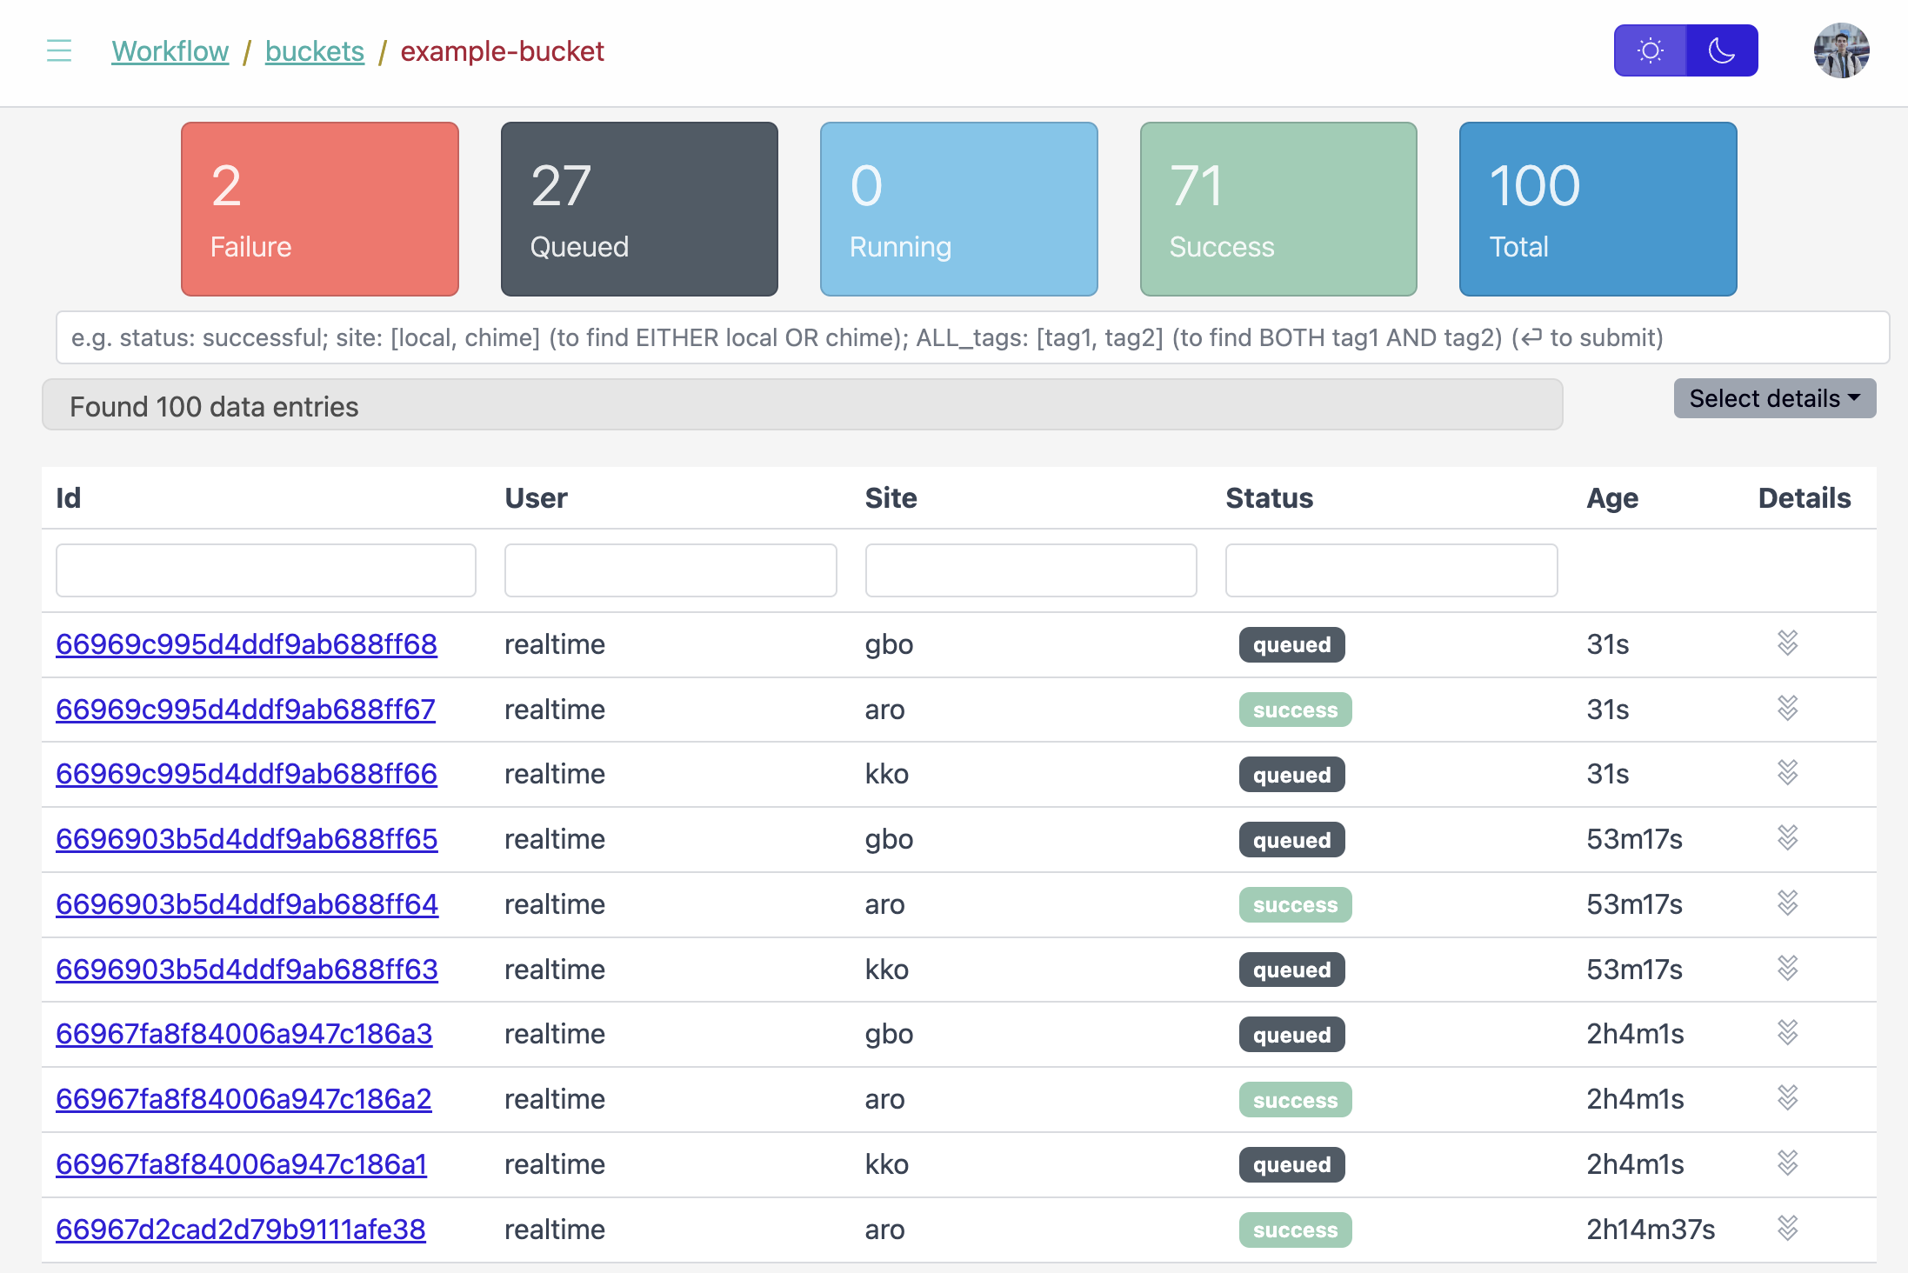
Task: Open the Select details dropdown
Action: click(x=1775, y=398)
